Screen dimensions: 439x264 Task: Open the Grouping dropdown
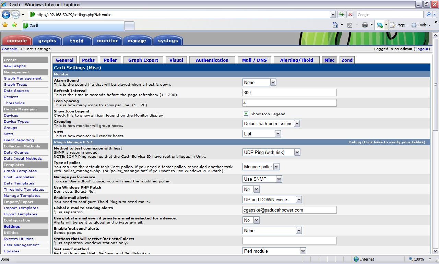click(x=271, y=123)
